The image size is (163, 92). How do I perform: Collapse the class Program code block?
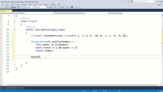pos(15,21)
